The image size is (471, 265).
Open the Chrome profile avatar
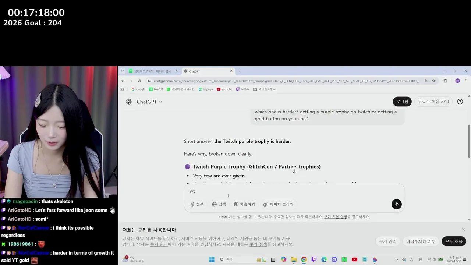pyautogui.click(x=458, y=81)
